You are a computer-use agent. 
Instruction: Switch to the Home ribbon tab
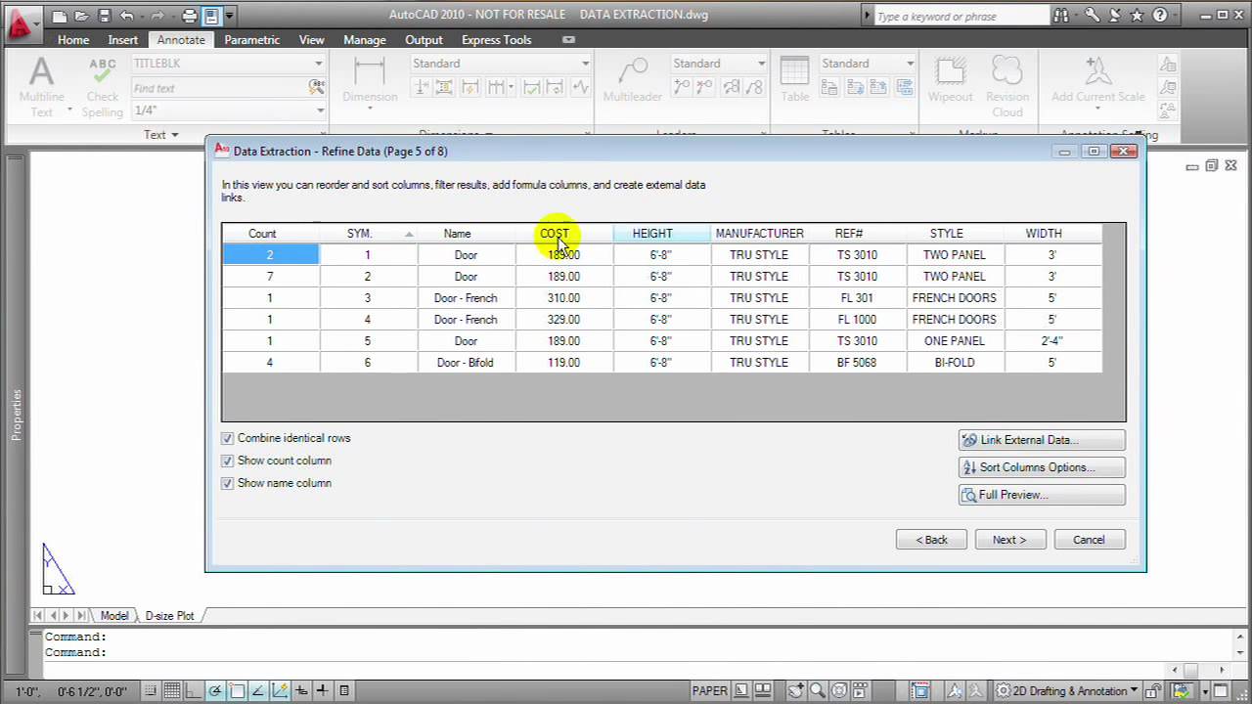pos(73,40)
